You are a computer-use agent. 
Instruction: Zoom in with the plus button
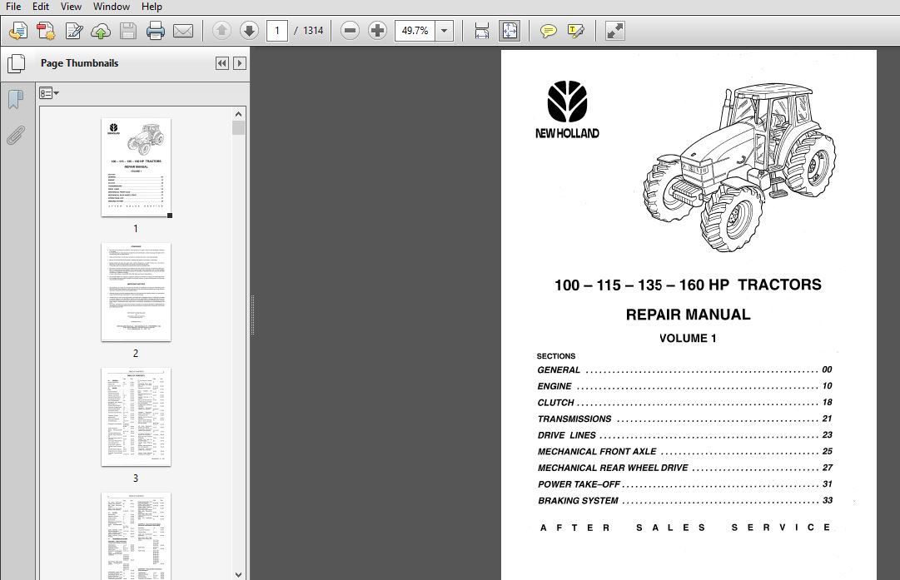[x=377, y=31]
